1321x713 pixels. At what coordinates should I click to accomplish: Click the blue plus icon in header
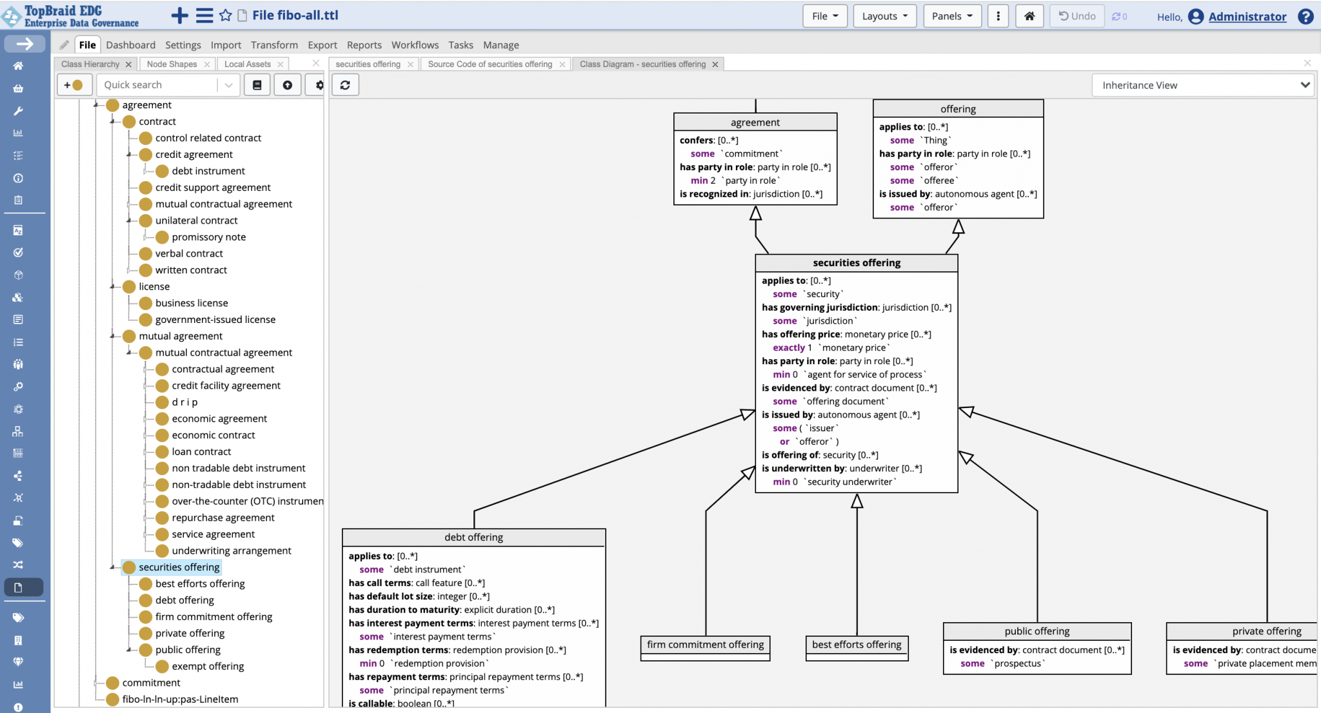[179, 15]
